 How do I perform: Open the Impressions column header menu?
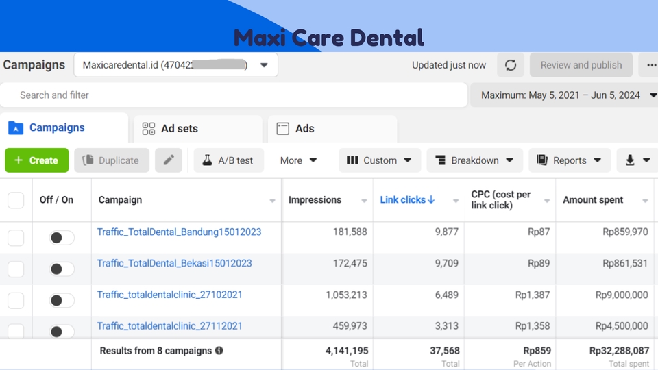[364, 201]
